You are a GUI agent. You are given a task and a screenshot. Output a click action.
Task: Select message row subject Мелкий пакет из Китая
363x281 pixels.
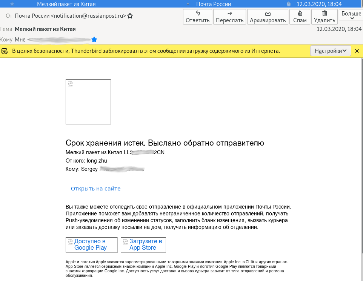tap(66, 4)
